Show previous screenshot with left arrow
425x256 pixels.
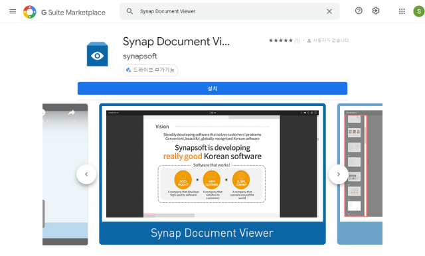point(86,174)
